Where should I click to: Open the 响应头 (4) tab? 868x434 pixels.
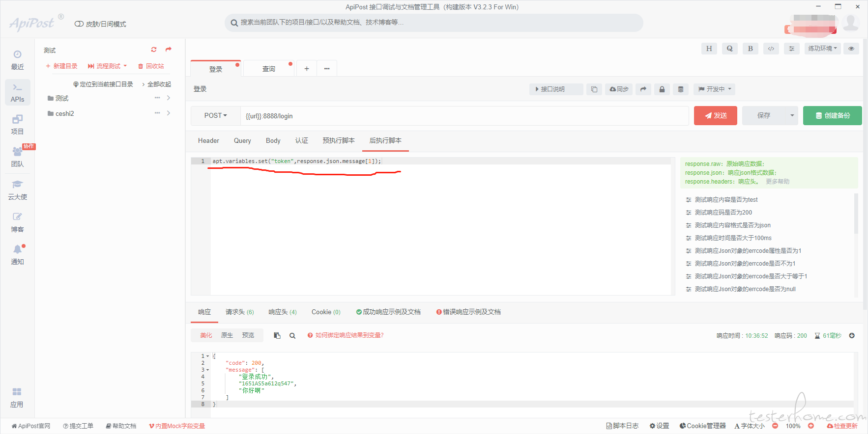[283, 312]
